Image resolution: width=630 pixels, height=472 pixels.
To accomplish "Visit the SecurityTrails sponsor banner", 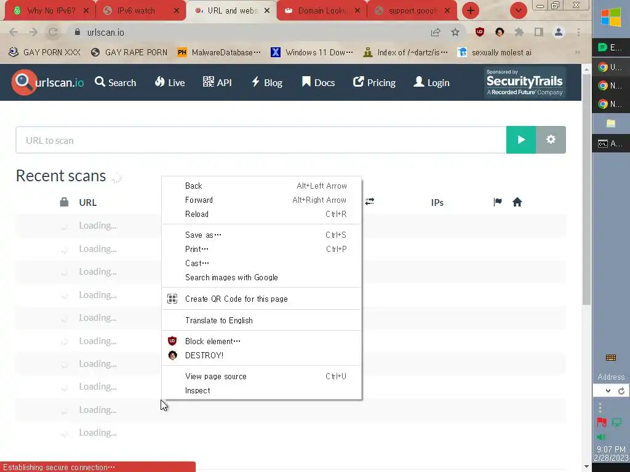I will click(x=524, y=82).
